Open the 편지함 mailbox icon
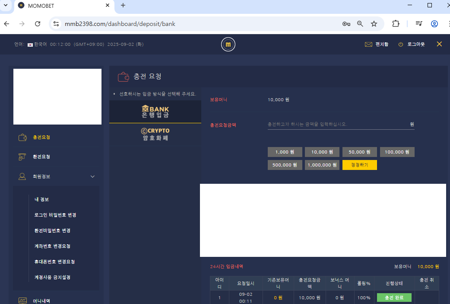This screenshot has width=450, height=304. point(368,44)
